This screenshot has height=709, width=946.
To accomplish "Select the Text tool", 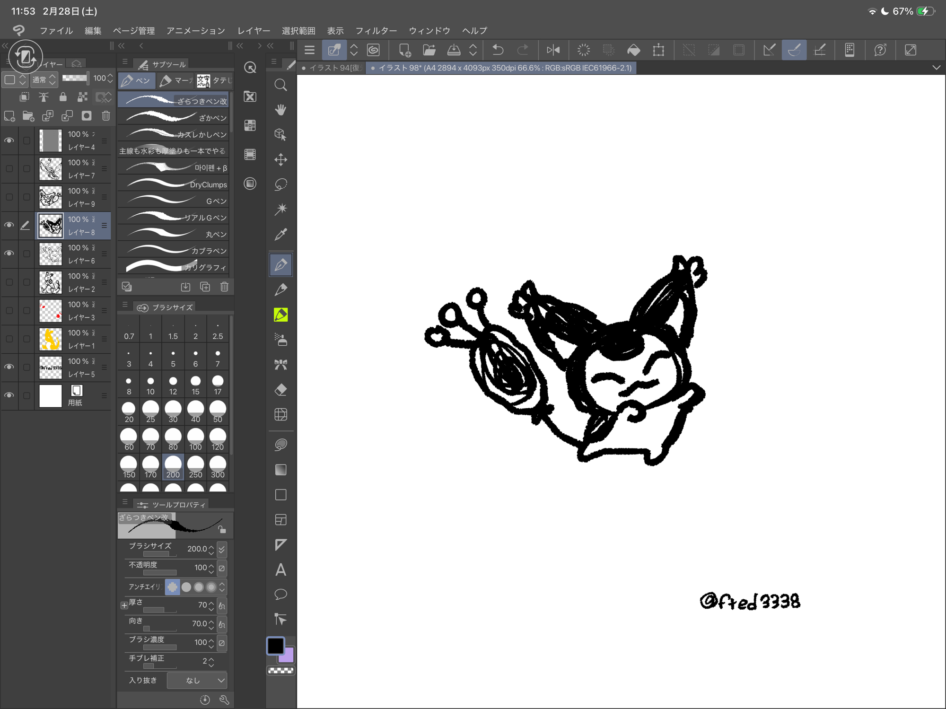I will point(280,569).
